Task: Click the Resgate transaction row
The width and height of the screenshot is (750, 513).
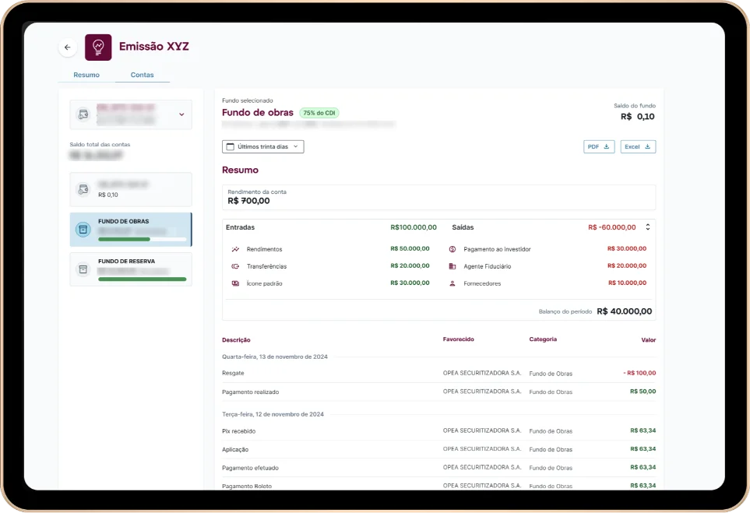Action: click(x=438, y=373)
